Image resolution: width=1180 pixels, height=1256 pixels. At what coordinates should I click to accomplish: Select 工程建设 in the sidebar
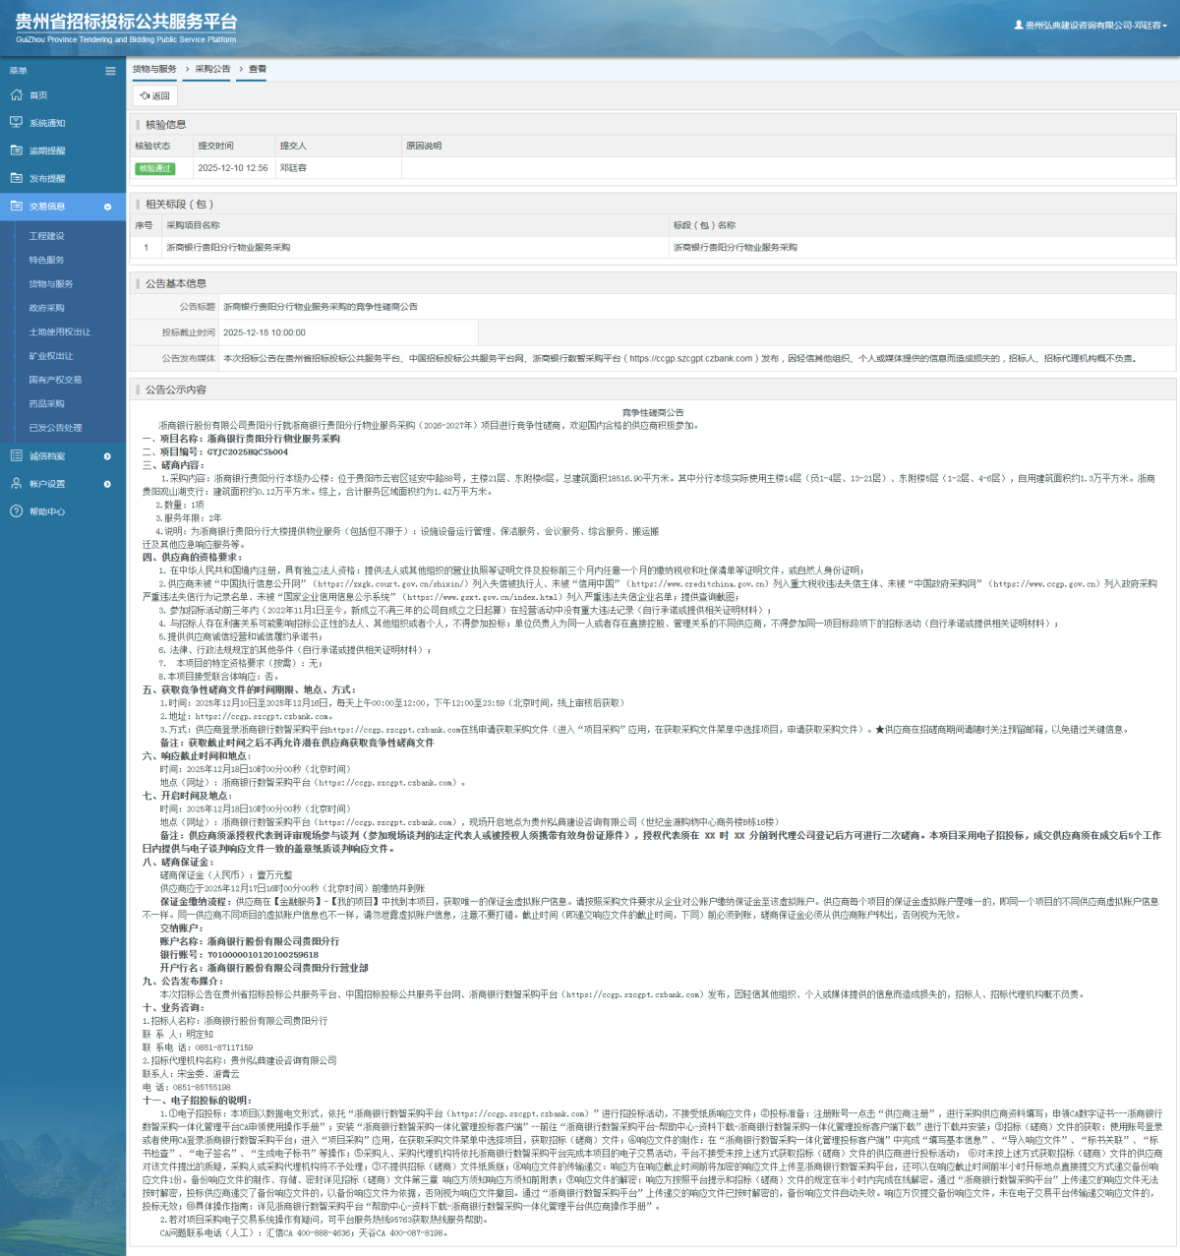46,236
